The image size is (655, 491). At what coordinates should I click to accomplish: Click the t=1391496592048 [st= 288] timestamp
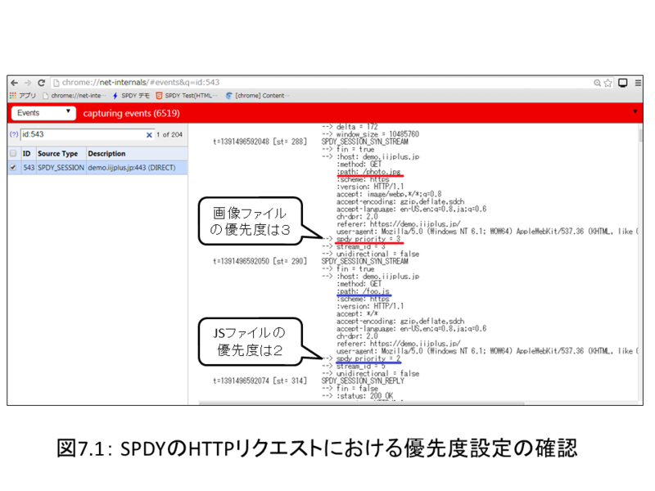click(260, 142)
